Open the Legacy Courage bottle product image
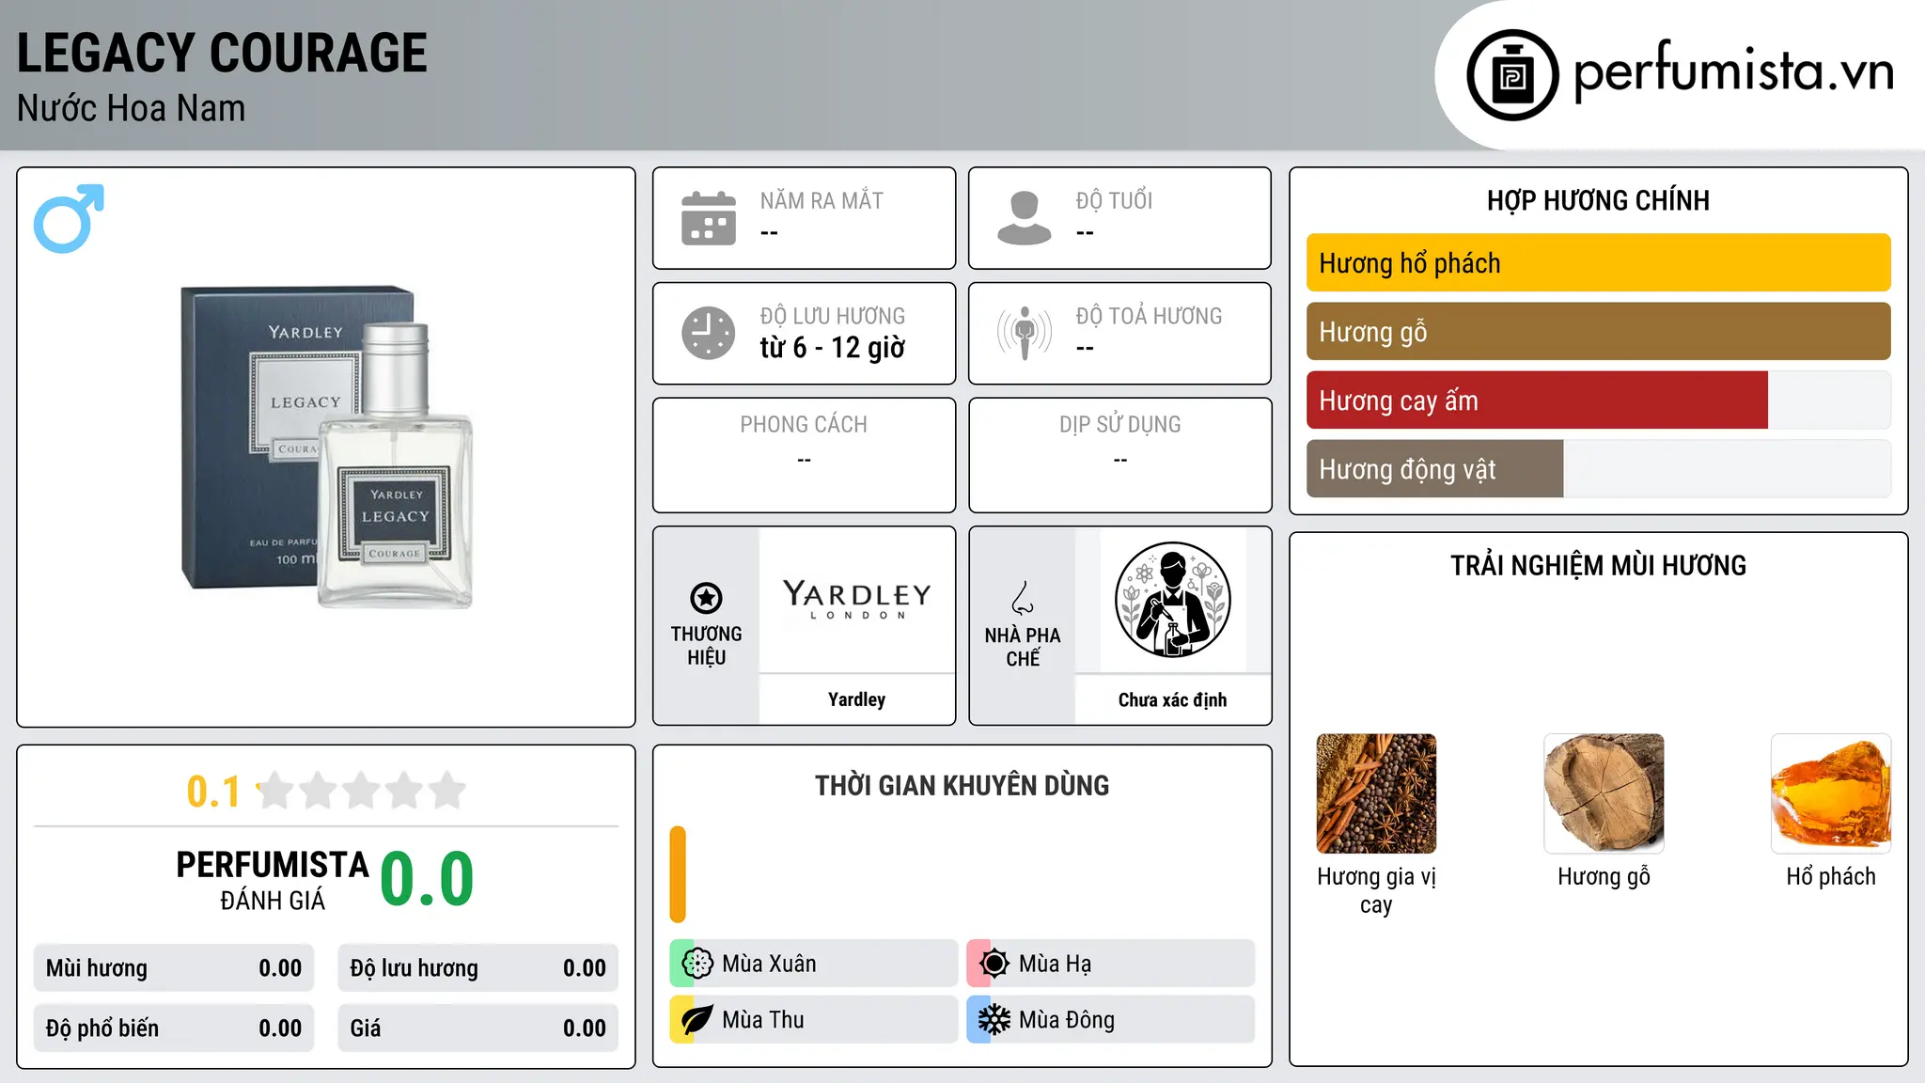Screen dimensions: 1925x1083 point(326,447)
